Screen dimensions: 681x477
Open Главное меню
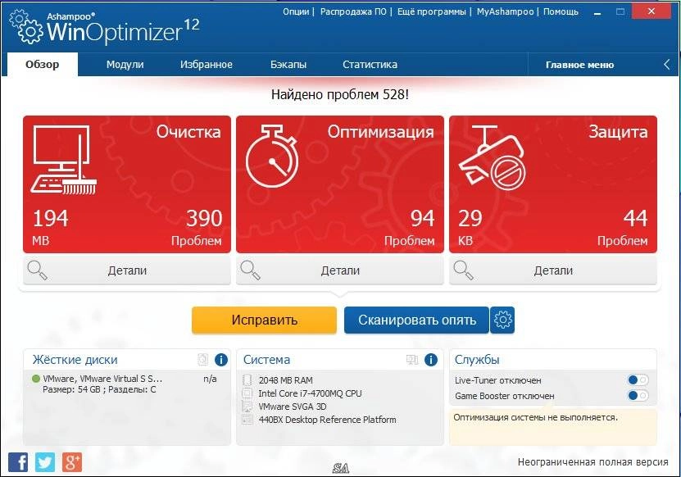point(580,66)
